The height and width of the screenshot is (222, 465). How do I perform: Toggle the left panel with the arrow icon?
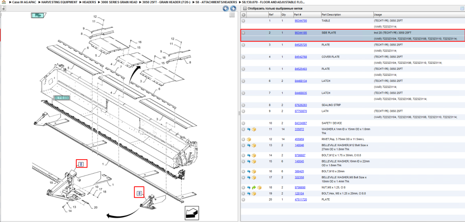(x=4, y=8)
